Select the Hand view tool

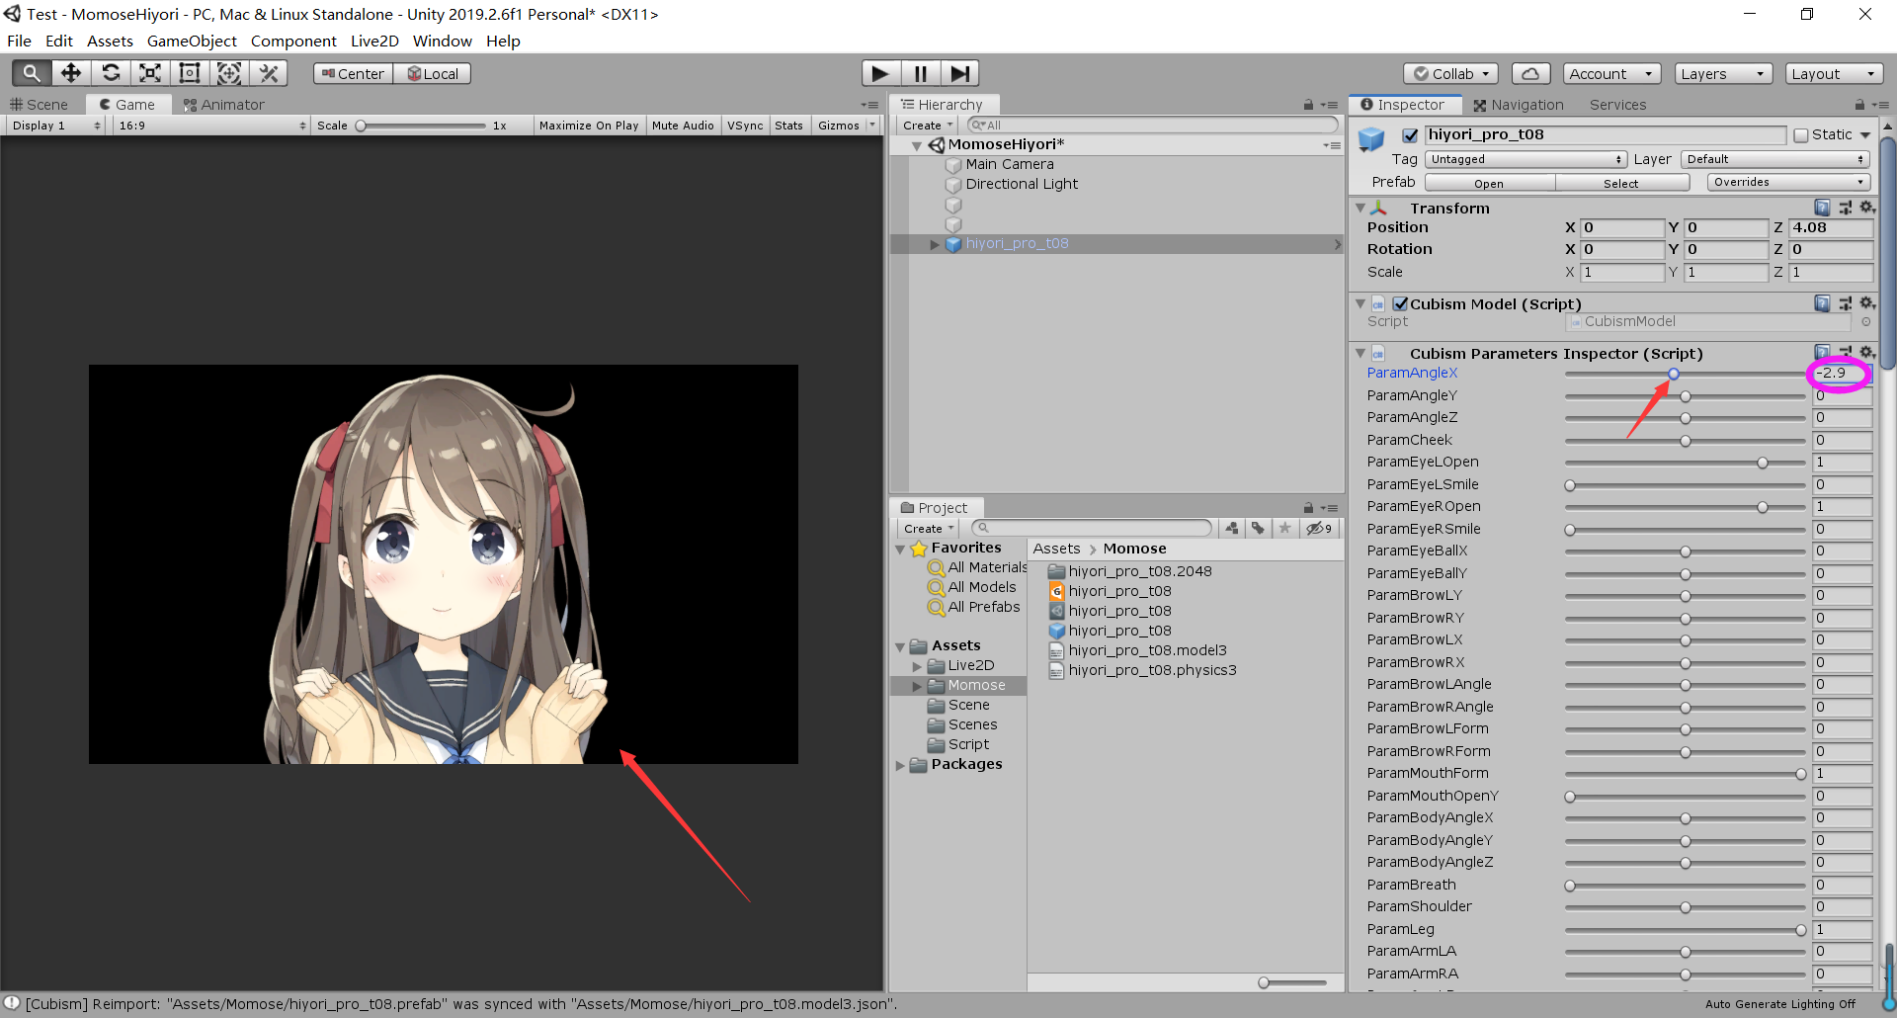pyautogui.click(x=32, y=73)
